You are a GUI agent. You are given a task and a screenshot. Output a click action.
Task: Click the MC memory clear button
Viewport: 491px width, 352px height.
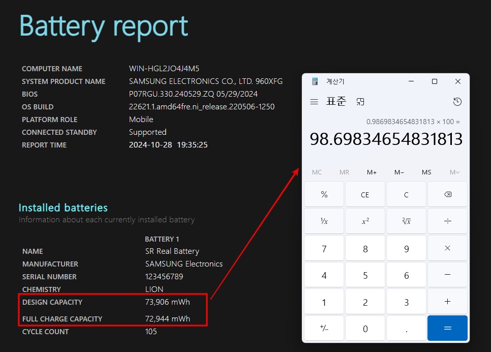tap(317, 172)
